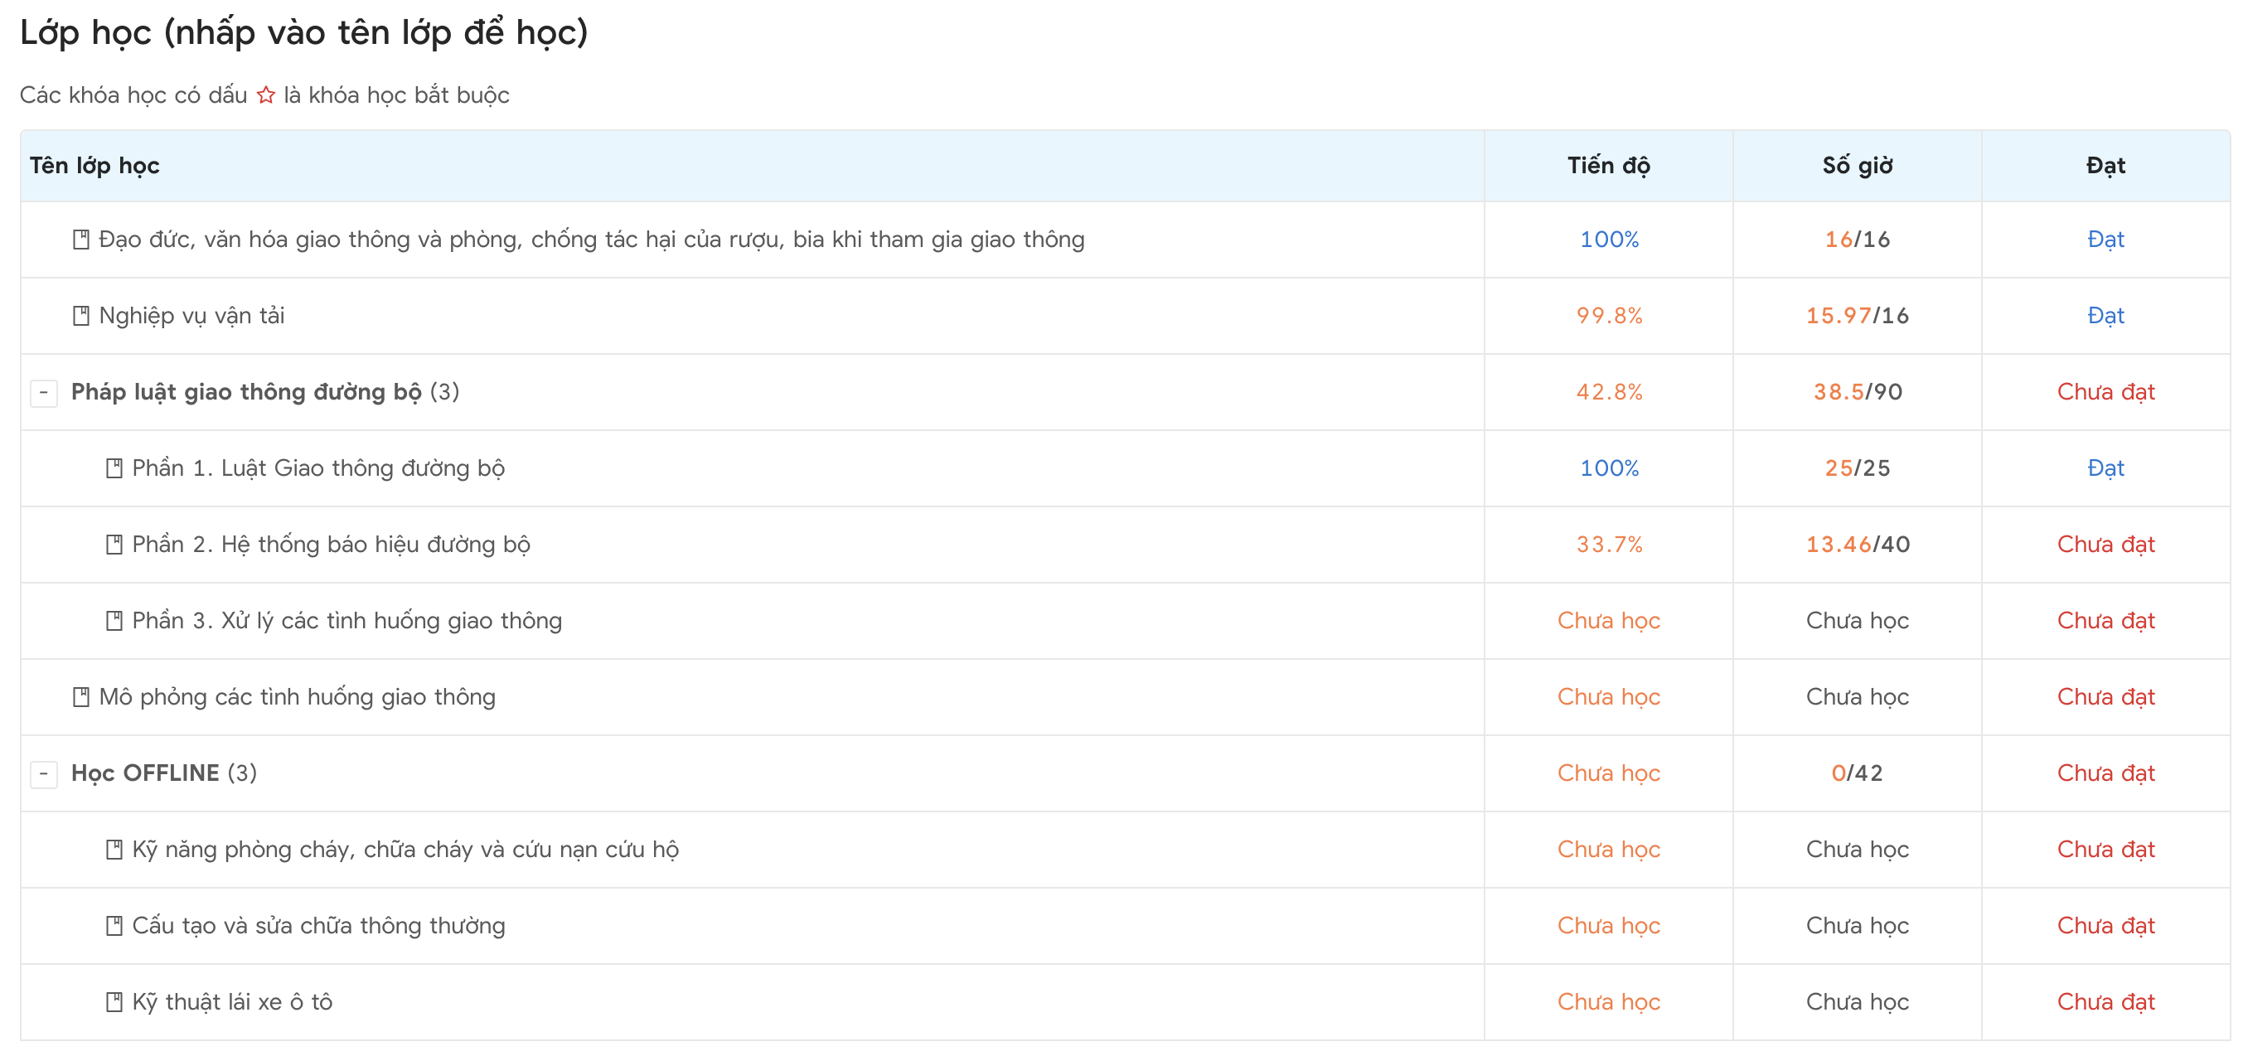The width and height of the screenshot is (2248, 1061).
Task: Open class Nghiệp vụ vận tải
Action: (x=192, y=316)
